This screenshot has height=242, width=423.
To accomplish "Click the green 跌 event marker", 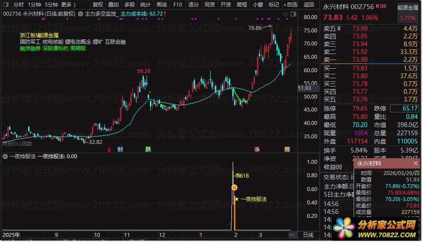I will pyautogui.click(x=148, y=150).
